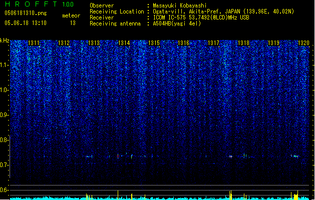Viewport: 315px width, 200px height.
Task: Click the red meteor echo after 1313
Action: pyautogui.click(x=118, y=156)
